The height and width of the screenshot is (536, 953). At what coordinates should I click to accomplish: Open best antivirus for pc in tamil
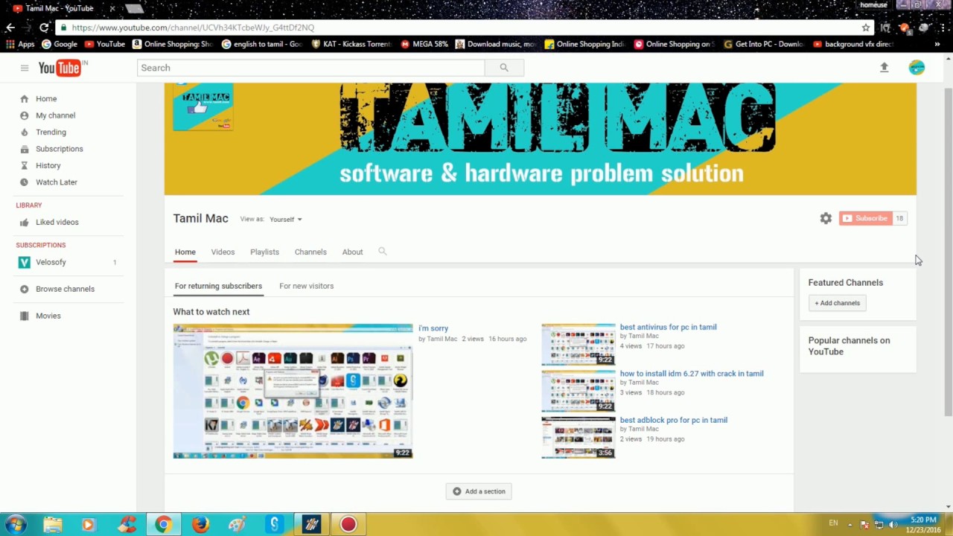pos(668,327)
